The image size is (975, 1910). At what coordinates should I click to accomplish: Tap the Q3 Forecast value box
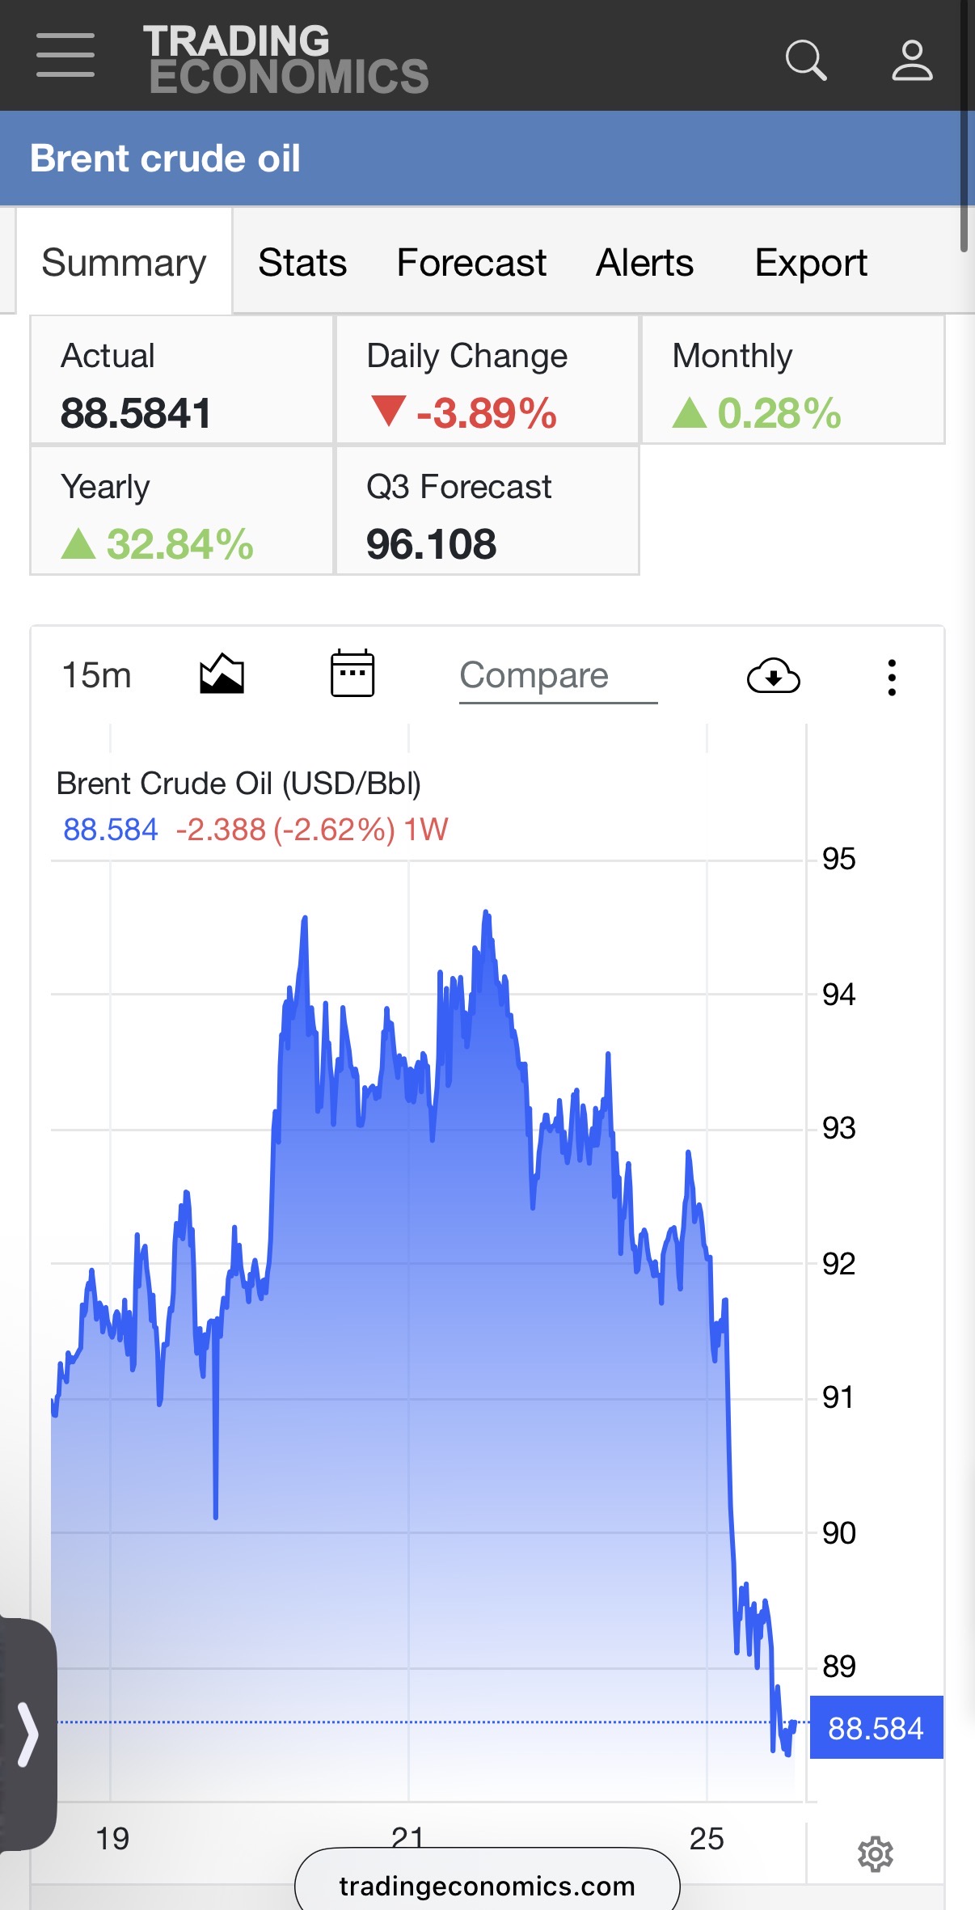(487, 510)
